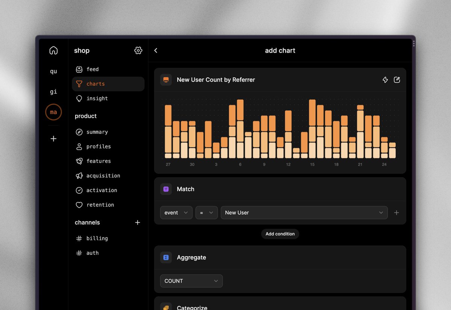Viewport: 451px width, 310px height.
Task: Open the billing channel
Action: pos(108,239)
